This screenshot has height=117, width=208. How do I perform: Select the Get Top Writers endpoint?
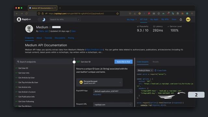coord(25,106)
